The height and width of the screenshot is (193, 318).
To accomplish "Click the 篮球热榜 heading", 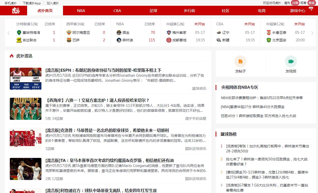I will pyautogui.click(x=229, y=134).
